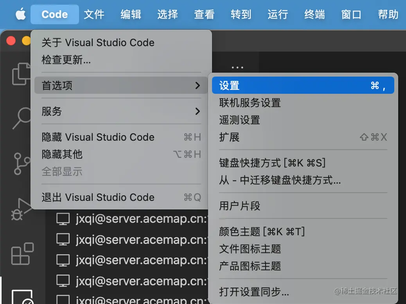Choose 联机服务设置 in submenu
The width and height of the screenshot is (406, 304).
303,103
